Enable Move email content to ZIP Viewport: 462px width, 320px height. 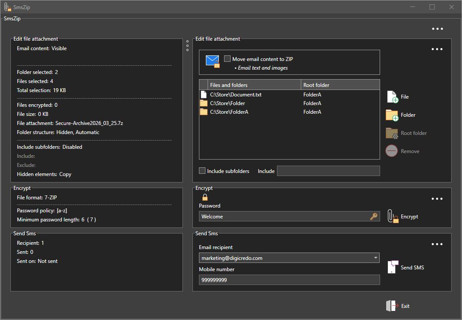227,59
